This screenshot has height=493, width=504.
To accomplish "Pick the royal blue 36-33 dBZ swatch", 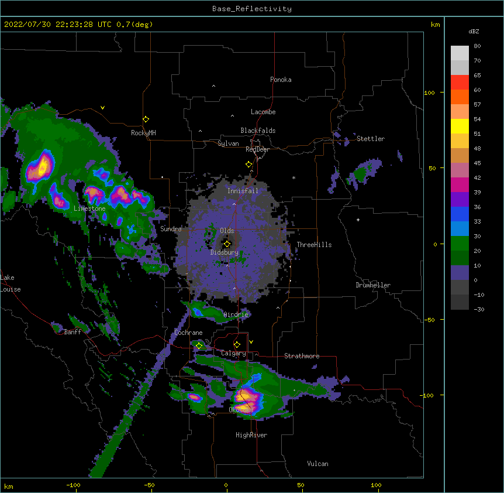I will [460, 214].
